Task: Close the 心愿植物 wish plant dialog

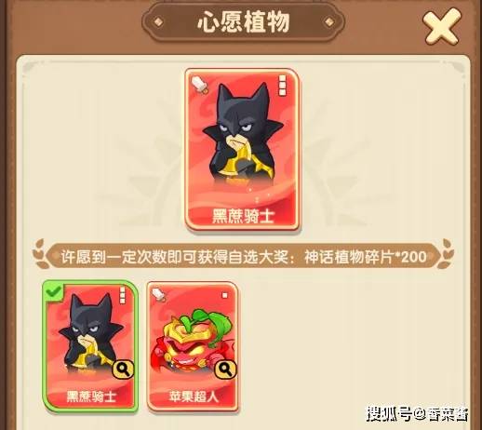Action: [442, 26]
